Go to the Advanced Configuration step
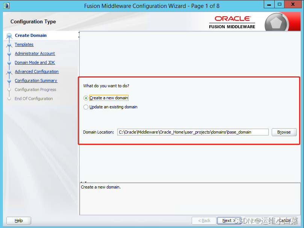 (37, 71)
